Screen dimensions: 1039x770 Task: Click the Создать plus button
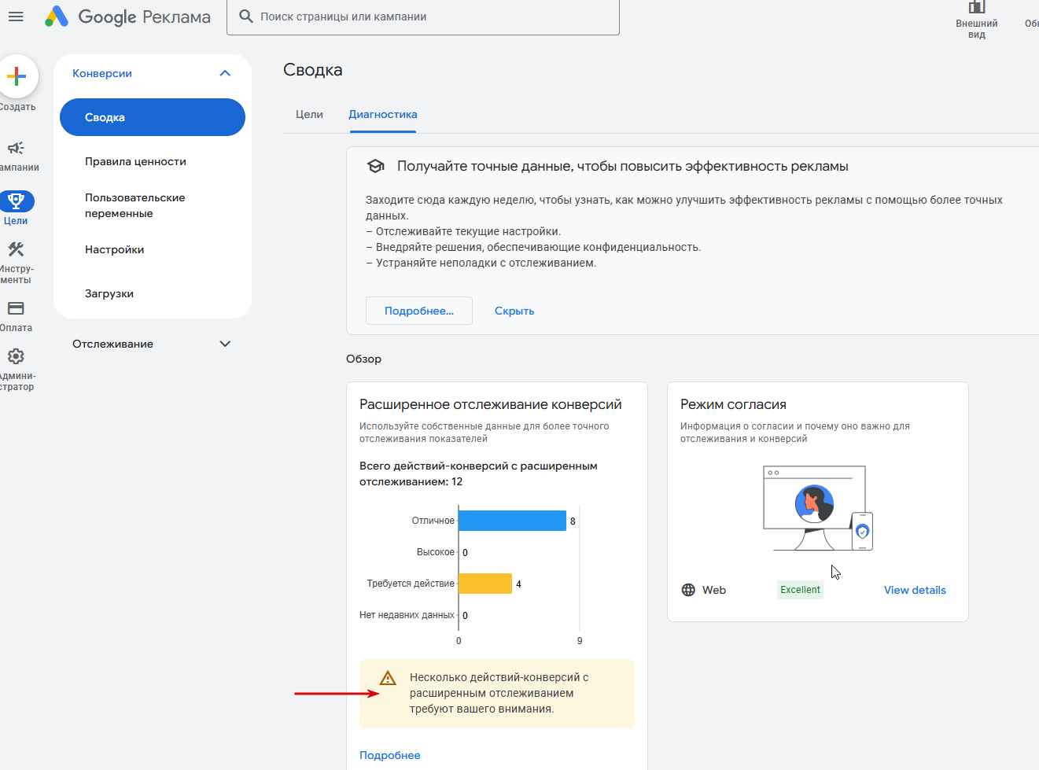coord(16,76)
